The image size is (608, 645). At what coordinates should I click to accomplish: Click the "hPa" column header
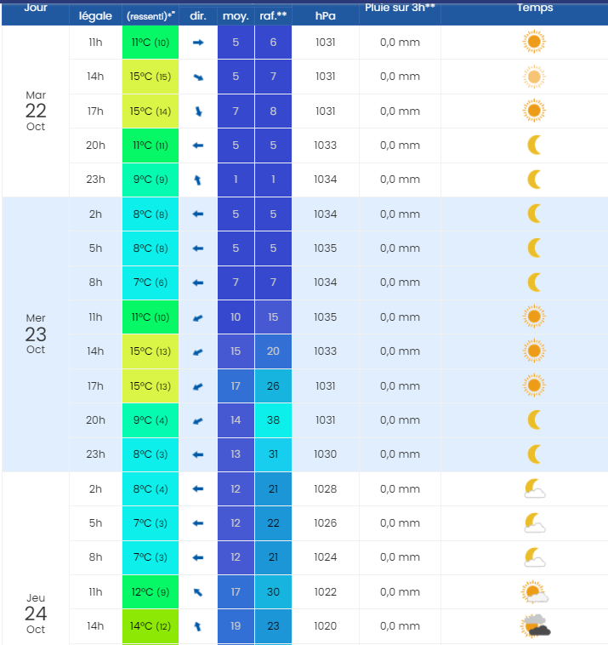[x=325, y=16]
